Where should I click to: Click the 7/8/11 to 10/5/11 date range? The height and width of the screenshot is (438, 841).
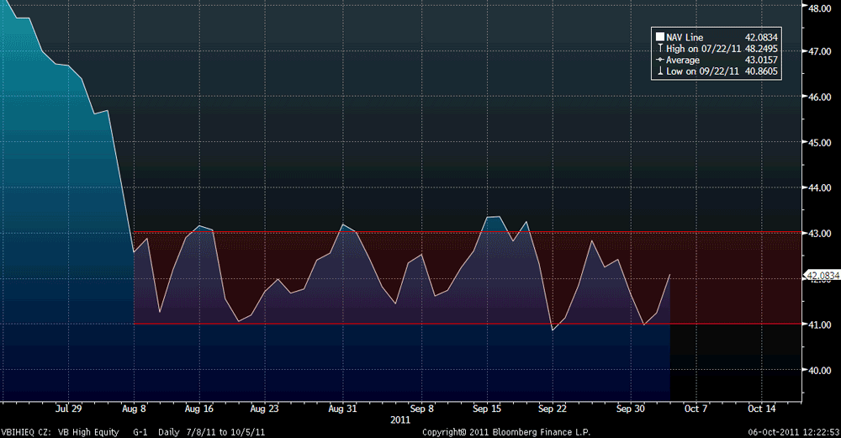(225, 432)
